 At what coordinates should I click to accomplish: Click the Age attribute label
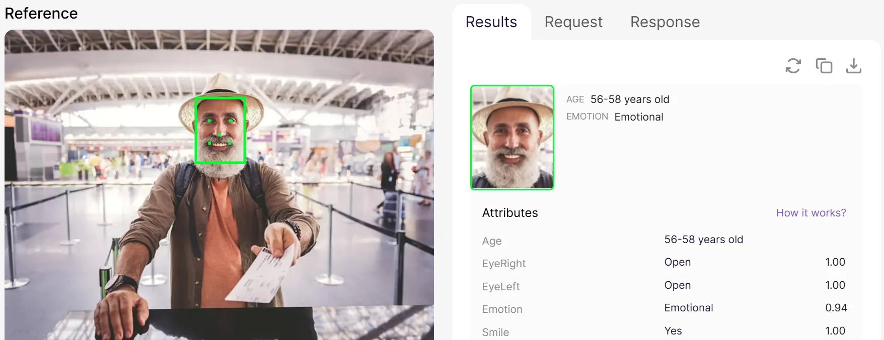(492, 241)
